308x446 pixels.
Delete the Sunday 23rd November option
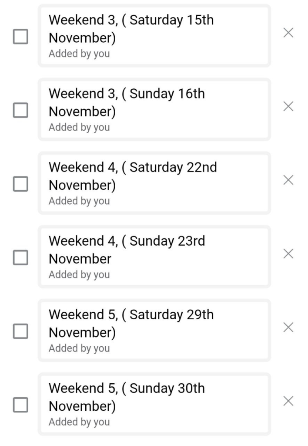point(288,254)
